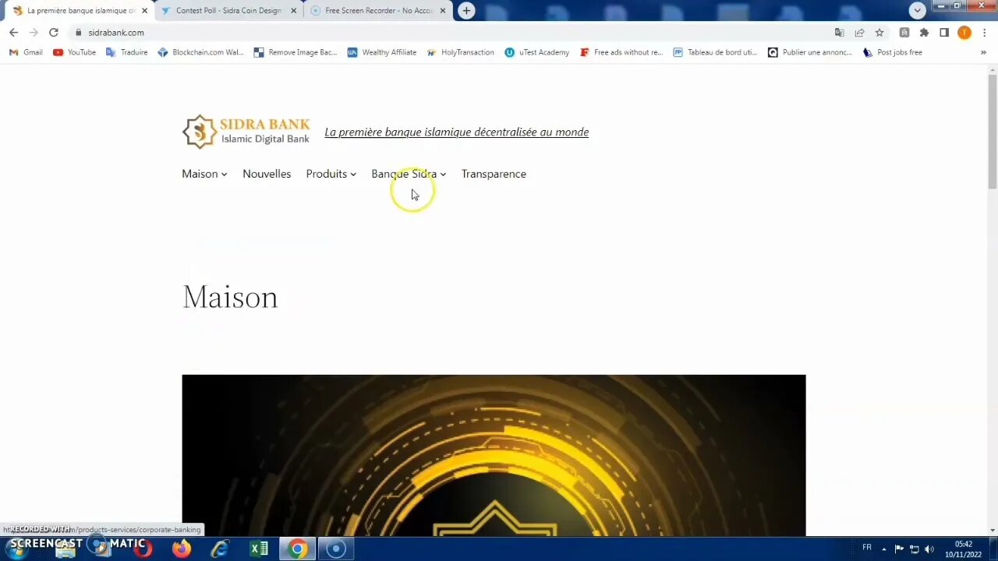Open the Post jobs free bookmark

click(x=892, y=52)
